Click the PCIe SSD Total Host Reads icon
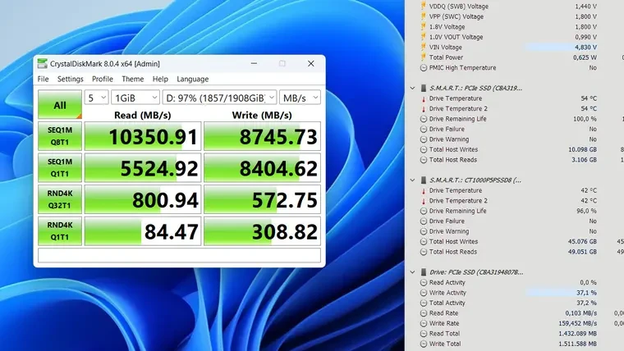The image size is (624, 351). tap(424, 160)
